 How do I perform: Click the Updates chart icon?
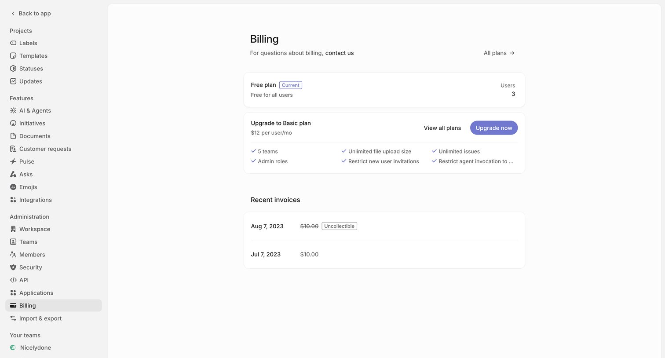(13, 81)
